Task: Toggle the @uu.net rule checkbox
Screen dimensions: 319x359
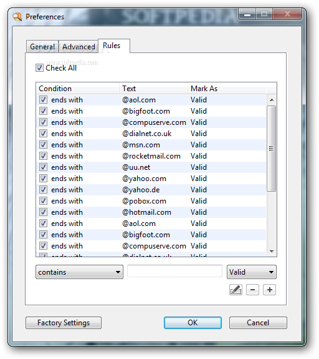Action: point(43,167)
